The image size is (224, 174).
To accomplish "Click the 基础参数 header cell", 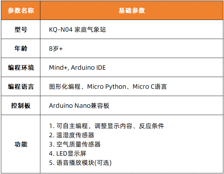I will tap(132, 10).
